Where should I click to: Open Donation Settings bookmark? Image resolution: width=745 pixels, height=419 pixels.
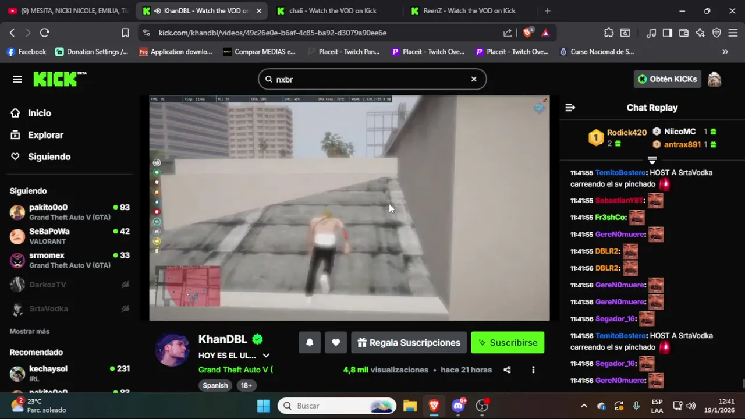pos(92,52)
